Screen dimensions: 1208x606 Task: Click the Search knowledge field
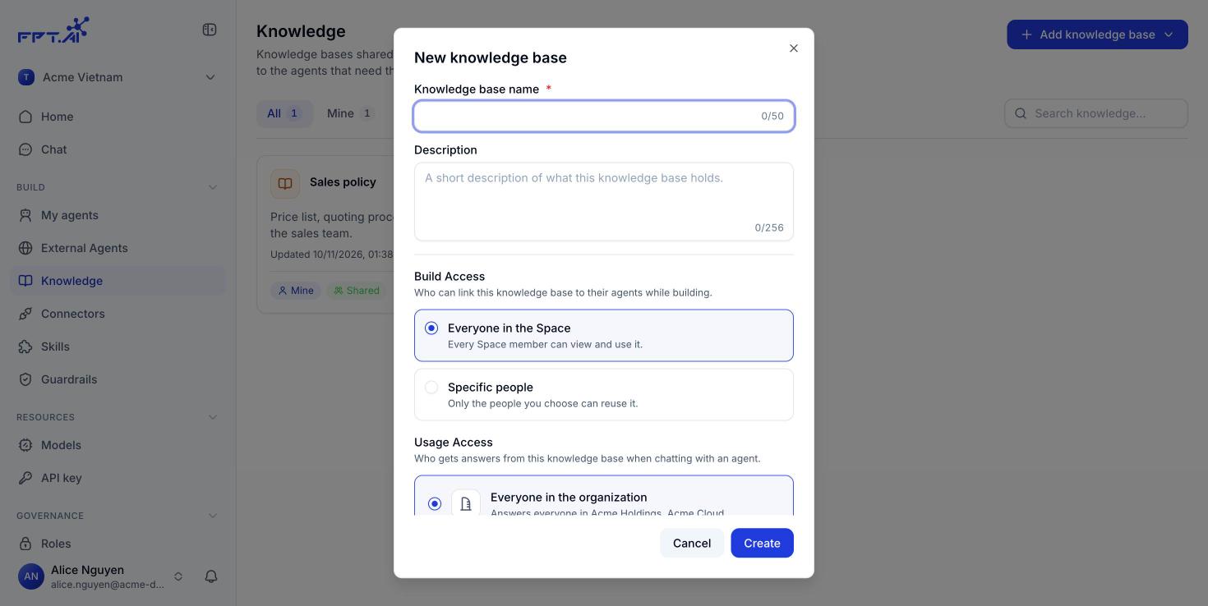[1096, 113]
